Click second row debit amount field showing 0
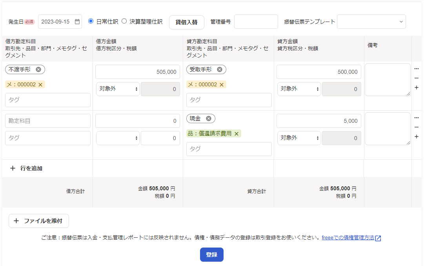424x266 pixels. click(138, 121)
